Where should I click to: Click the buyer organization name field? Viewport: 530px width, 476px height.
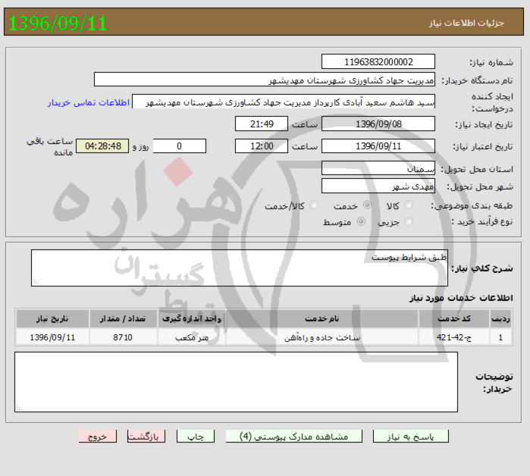(265, 80)
